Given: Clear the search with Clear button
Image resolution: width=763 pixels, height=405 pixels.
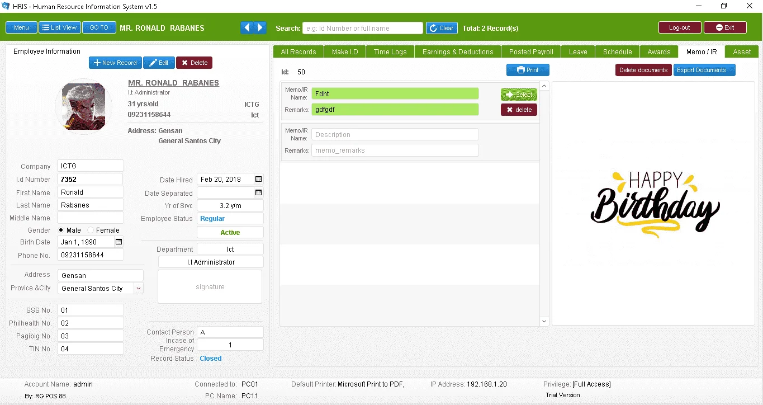Looking at the screenshot, I should [x=442, y=28].
